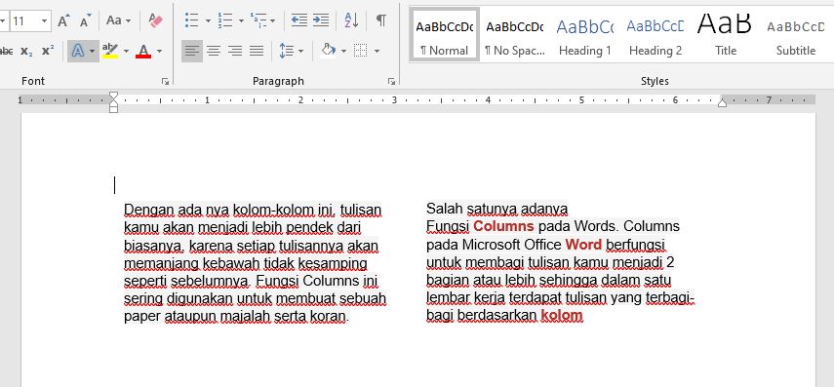Apply borders to the paragraph
Screen dimensions: 834x387
coord(361,51)
